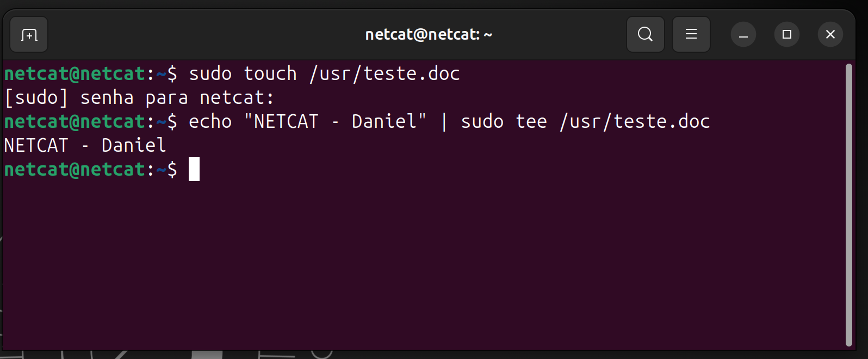Click the output line NETCAT - Daniel
Image resolution: width=868 pixels, height=359 pixels.
point(85,145)
